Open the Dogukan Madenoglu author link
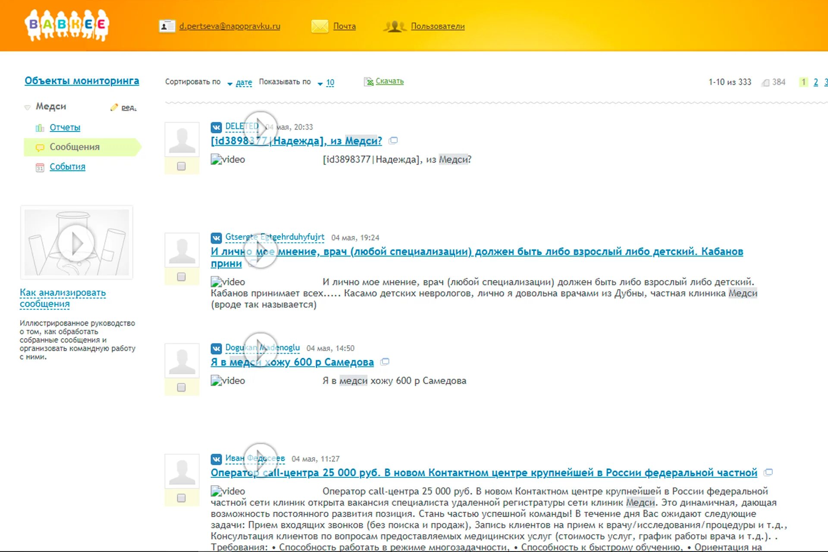Screen dimensions: 828x552 pos(262,348)
